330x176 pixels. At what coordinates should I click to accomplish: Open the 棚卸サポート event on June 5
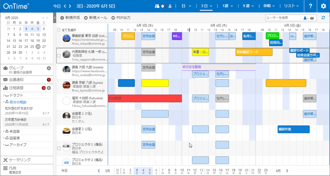pyautogui.click(x=299, y=50)
